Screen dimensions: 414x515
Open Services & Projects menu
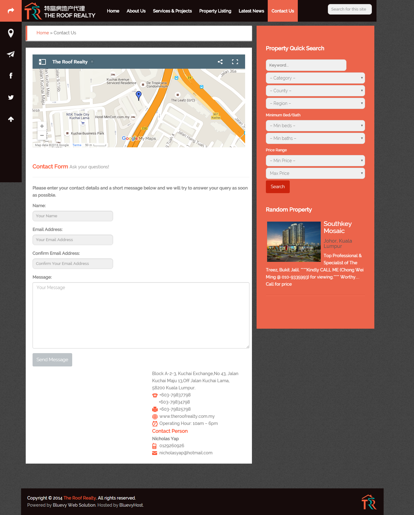pos(172,11)
